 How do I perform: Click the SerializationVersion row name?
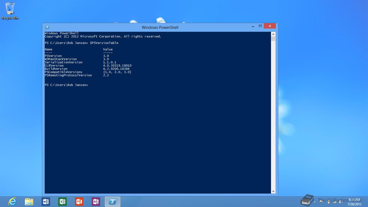click(64, 62)
